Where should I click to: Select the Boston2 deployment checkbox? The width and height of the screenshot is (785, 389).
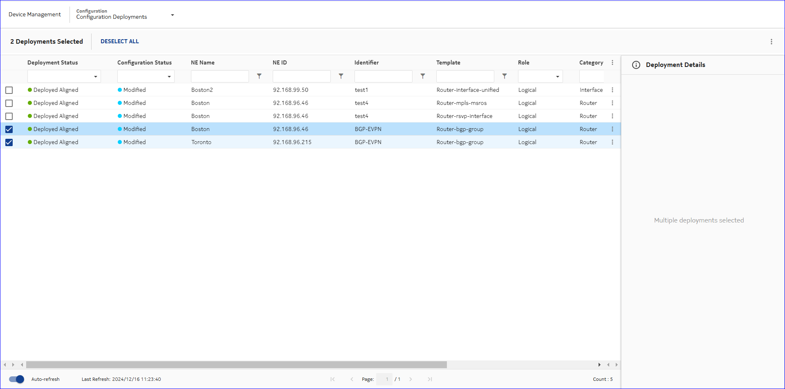coord(9,90)
